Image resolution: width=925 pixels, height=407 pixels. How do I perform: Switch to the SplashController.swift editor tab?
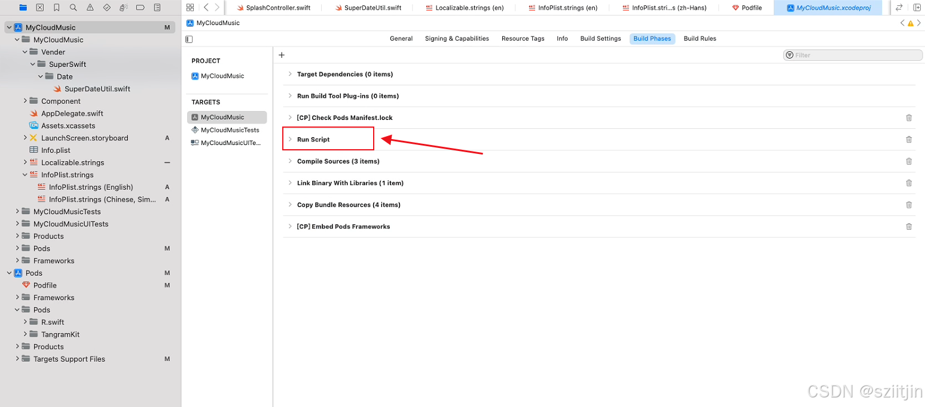tap(274, 8)
